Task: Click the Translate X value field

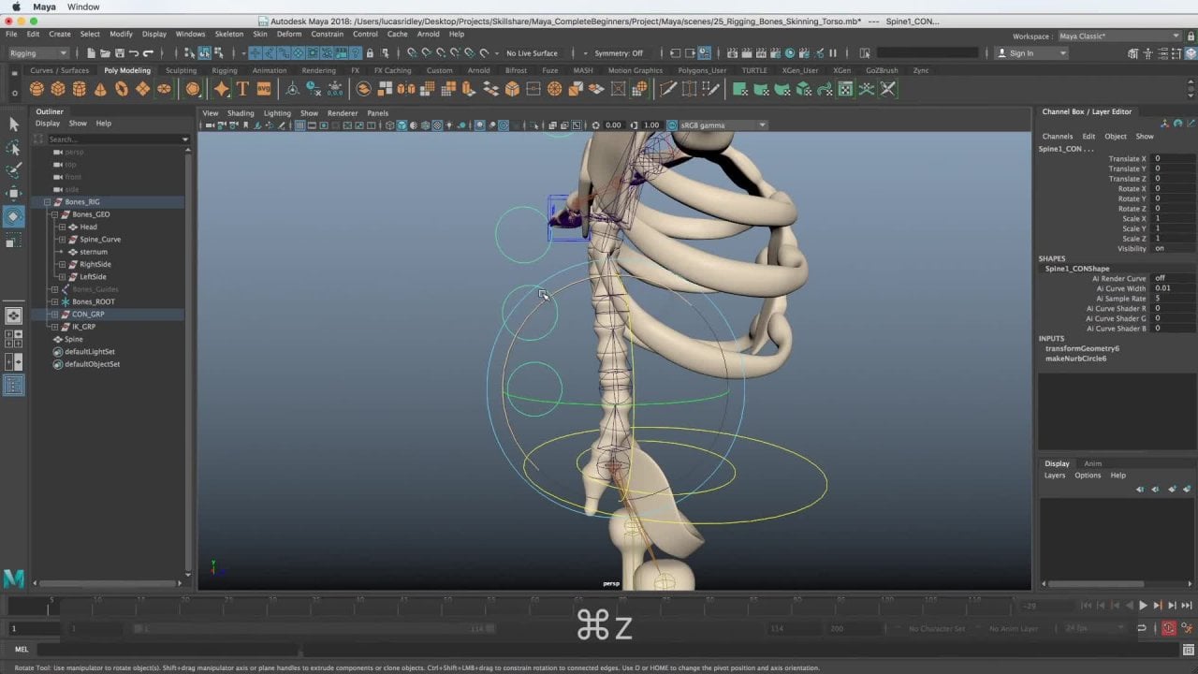Action: click(1173, 159)
